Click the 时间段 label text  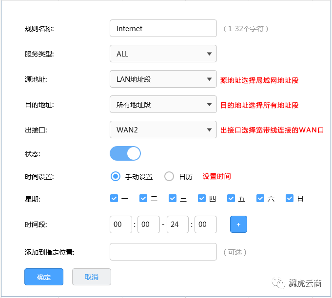[36, 224]
